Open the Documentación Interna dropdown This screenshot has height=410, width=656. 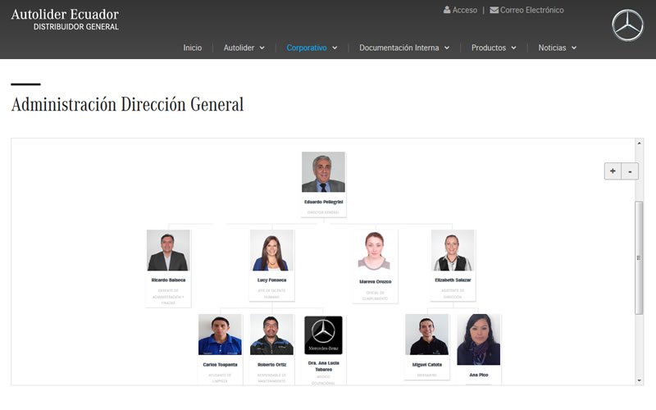(403, 48)
